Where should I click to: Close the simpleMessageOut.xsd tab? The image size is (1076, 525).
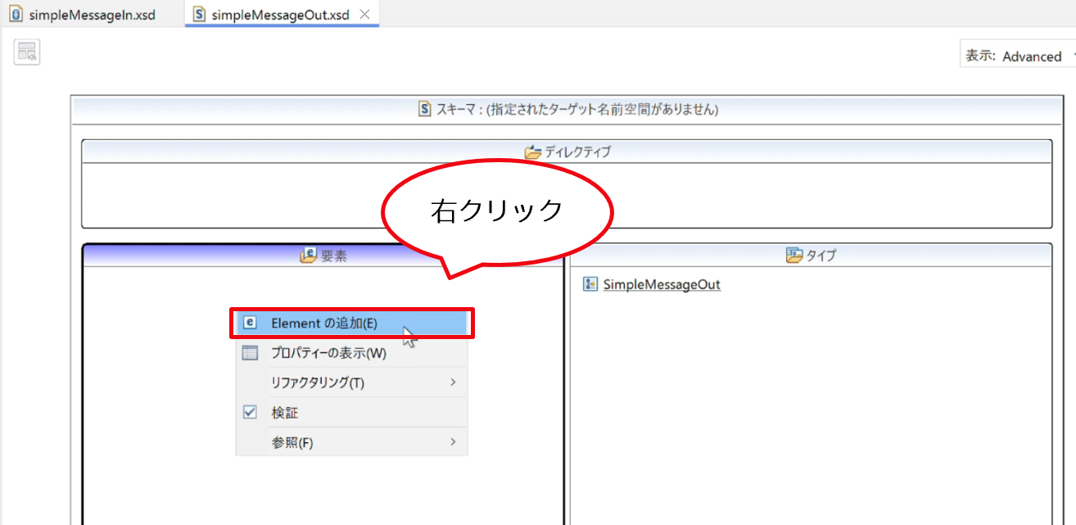point(365,14)
